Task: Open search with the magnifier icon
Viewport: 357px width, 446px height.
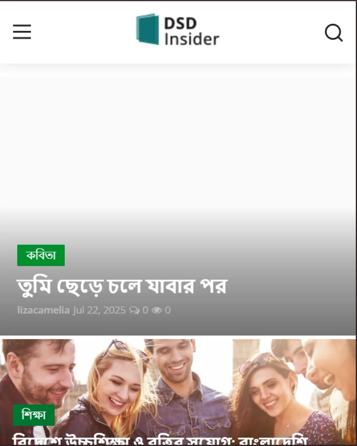Action: [334, 33]
